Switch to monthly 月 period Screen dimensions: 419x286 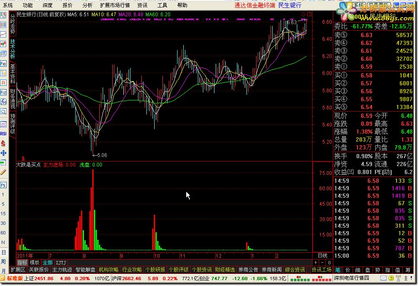click(3, 271)
